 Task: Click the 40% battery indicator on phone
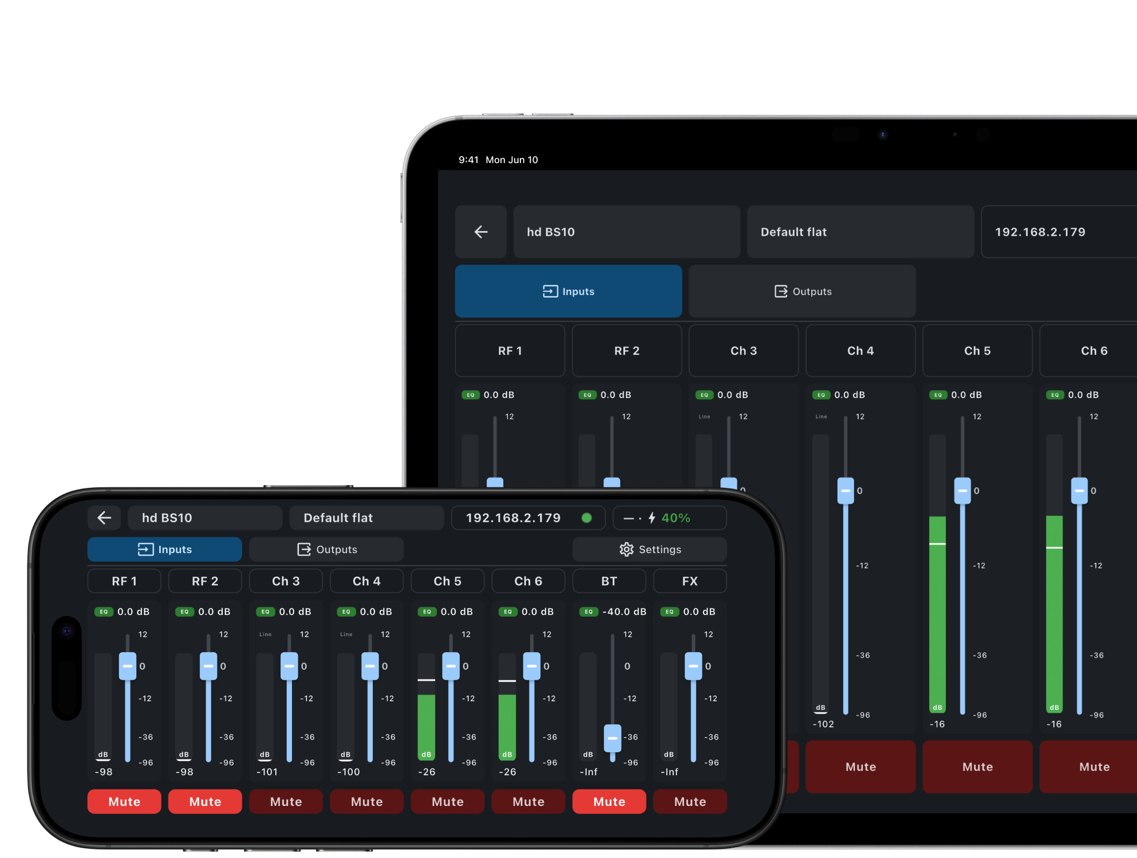click(x=676, y=518)
